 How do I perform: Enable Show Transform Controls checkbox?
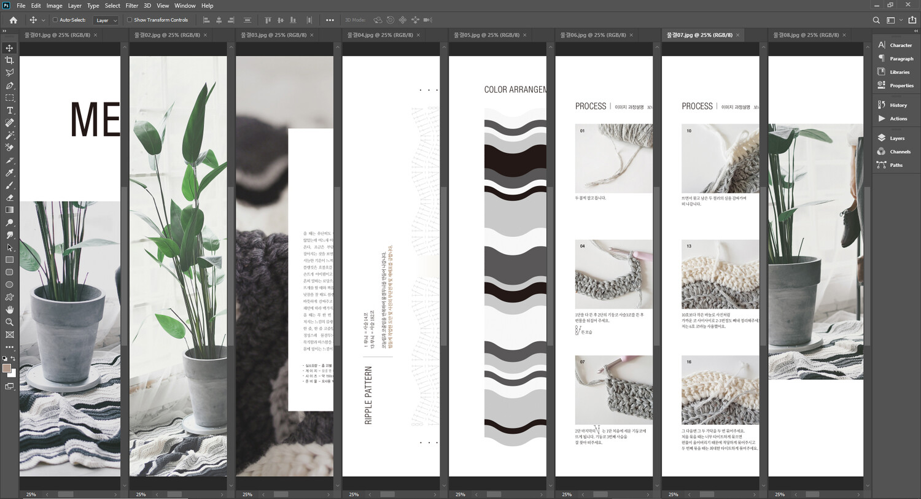130,20
